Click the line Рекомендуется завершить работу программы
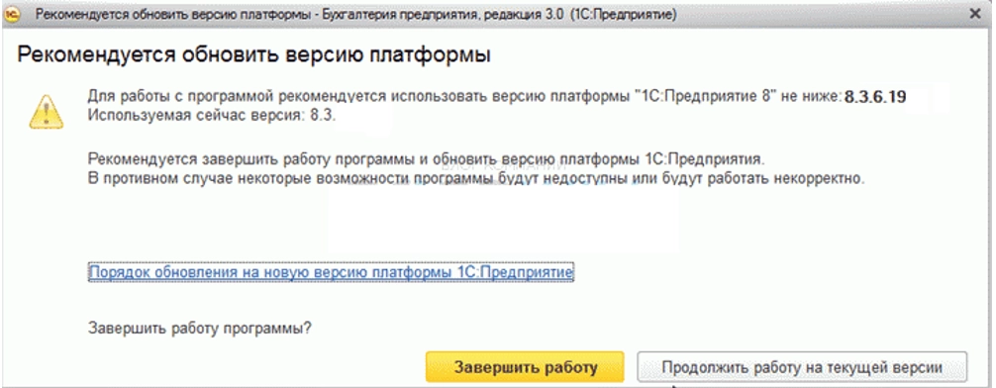 point(428,158)
